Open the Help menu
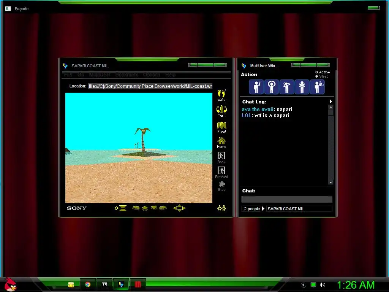Image resolution: width=389 pixels, height=292 pixels. pos(171,75)
